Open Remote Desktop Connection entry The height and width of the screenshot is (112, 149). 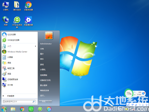19,79
